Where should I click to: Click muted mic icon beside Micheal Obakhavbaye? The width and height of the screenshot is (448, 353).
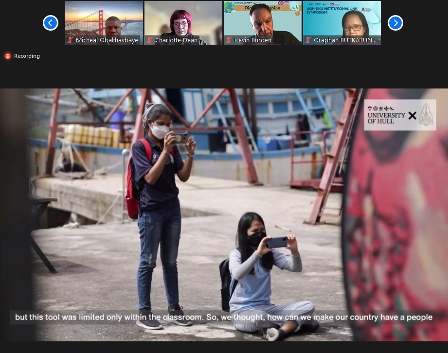click(70, 40)
